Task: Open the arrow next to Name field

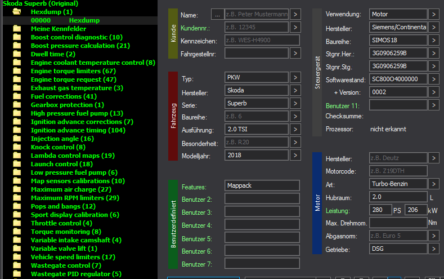Action: pos(295,14)
